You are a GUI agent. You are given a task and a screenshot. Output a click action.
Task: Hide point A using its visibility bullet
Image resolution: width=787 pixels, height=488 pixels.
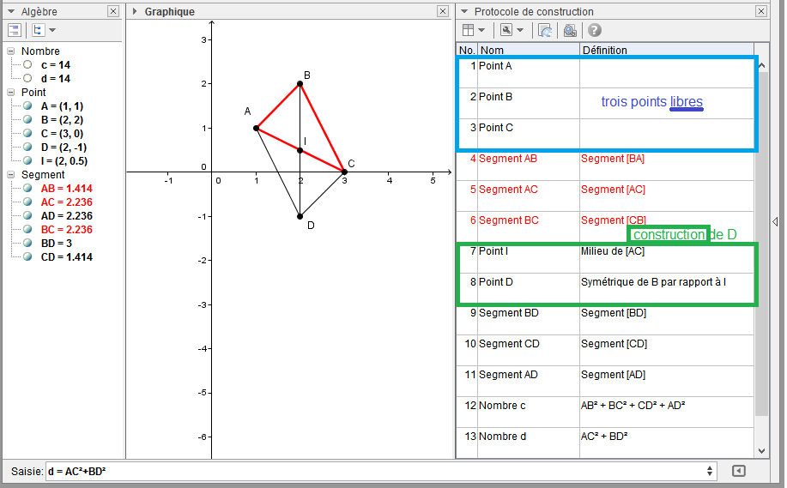[x=28, y=106]
